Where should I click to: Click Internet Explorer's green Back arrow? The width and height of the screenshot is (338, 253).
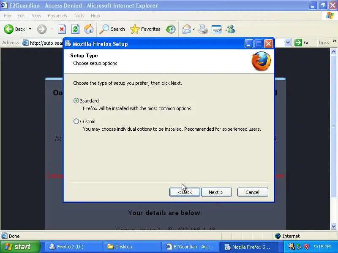pyautogui.click(x=9, y=29)
